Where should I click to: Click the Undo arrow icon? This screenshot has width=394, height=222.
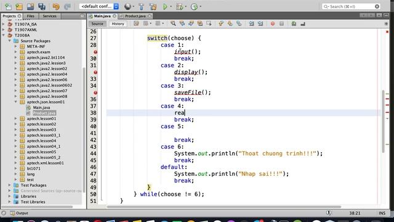(x=56, y=7)
